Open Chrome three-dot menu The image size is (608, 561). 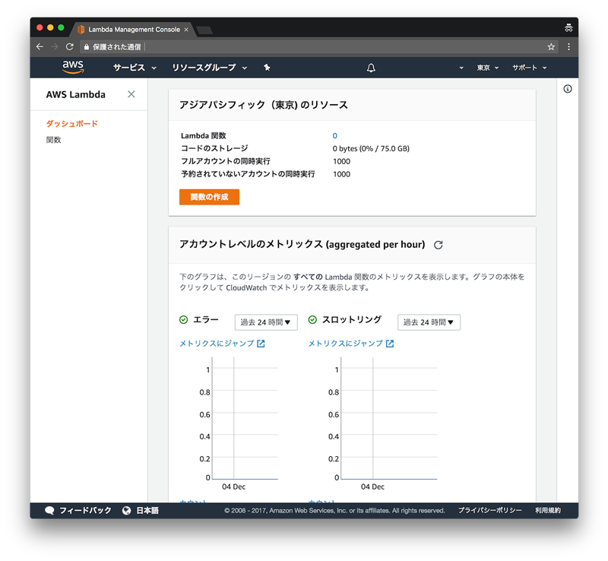click(568, 47)
